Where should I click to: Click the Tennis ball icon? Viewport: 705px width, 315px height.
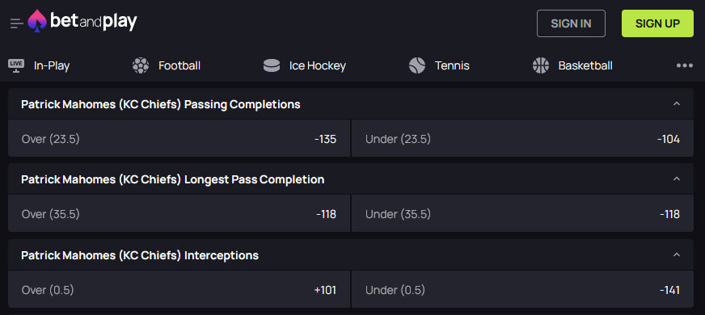[x=417, y=65]
